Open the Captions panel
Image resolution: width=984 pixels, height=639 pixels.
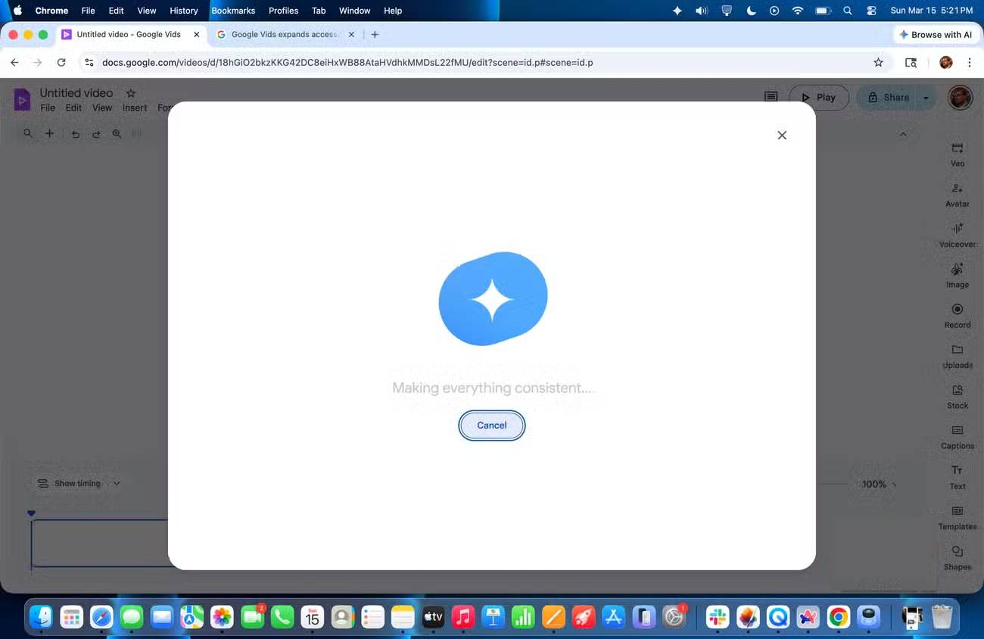click(957, 436)
